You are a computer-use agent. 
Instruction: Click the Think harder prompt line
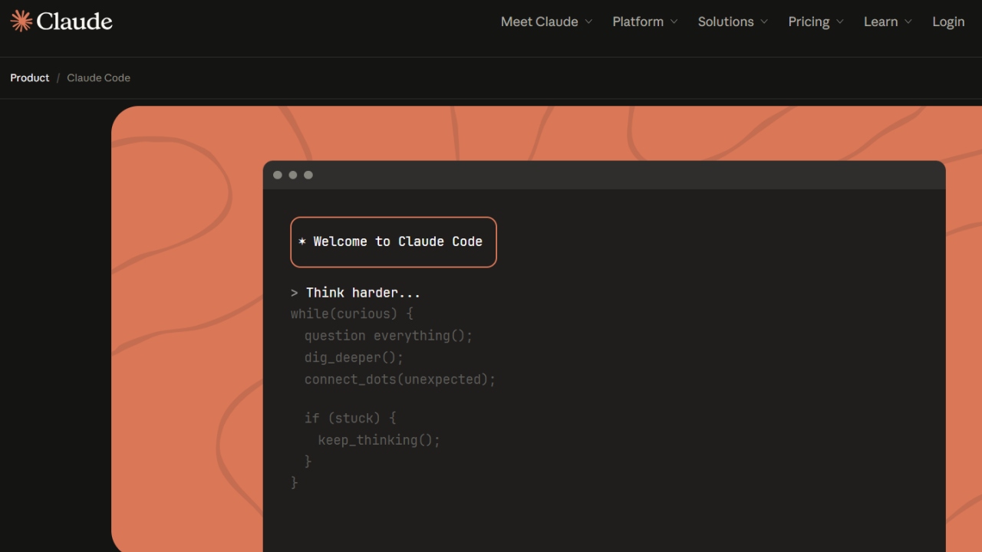362,293
